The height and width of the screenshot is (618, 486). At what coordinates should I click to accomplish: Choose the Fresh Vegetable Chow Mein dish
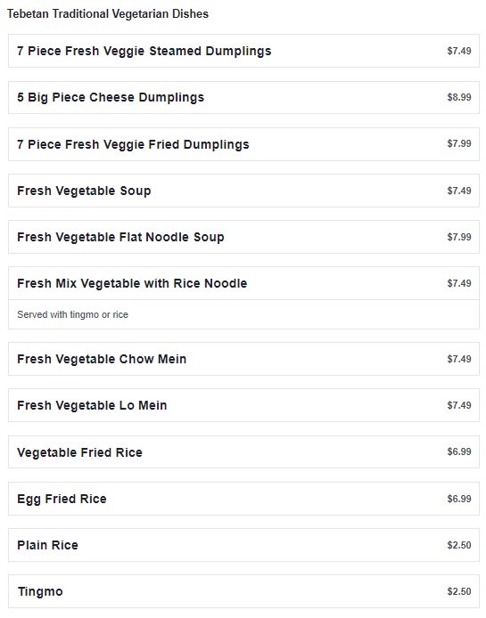click(243, 359)
